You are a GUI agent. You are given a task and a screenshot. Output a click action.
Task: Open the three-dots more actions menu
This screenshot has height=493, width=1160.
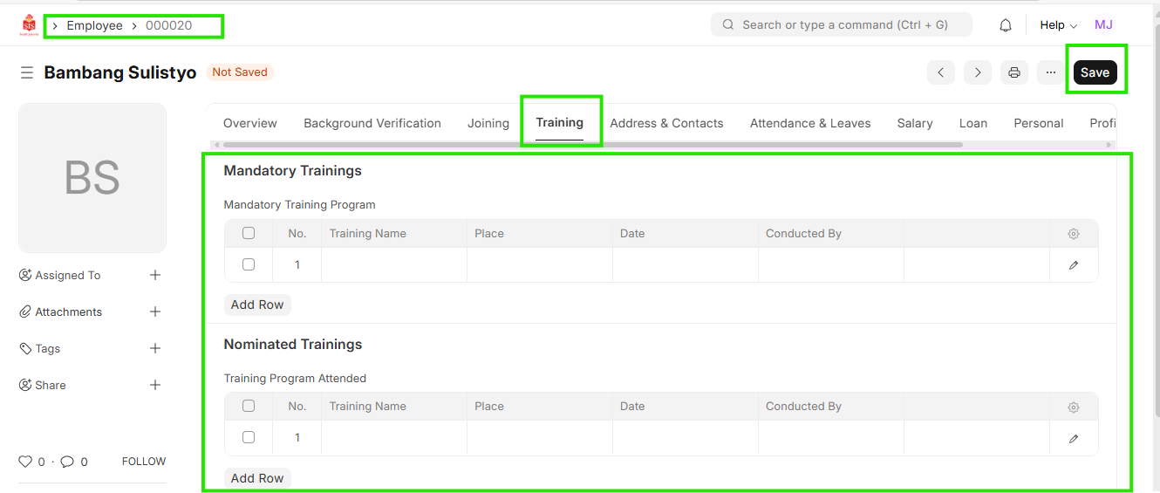[1051, 72]
